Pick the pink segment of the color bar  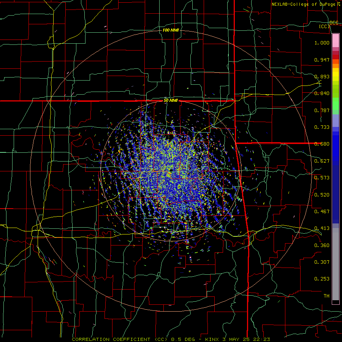click(x=336, y=40)
